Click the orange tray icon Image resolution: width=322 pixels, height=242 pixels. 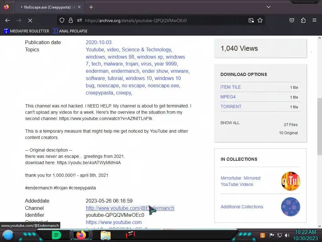263,235
